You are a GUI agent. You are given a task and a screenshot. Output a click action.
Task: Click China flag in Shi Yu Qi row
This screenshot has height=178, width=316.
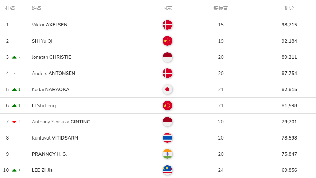click(167, 41)
